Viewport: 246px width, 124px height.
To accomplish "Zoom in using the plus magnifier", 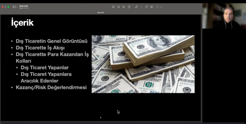I will [124, 7].
